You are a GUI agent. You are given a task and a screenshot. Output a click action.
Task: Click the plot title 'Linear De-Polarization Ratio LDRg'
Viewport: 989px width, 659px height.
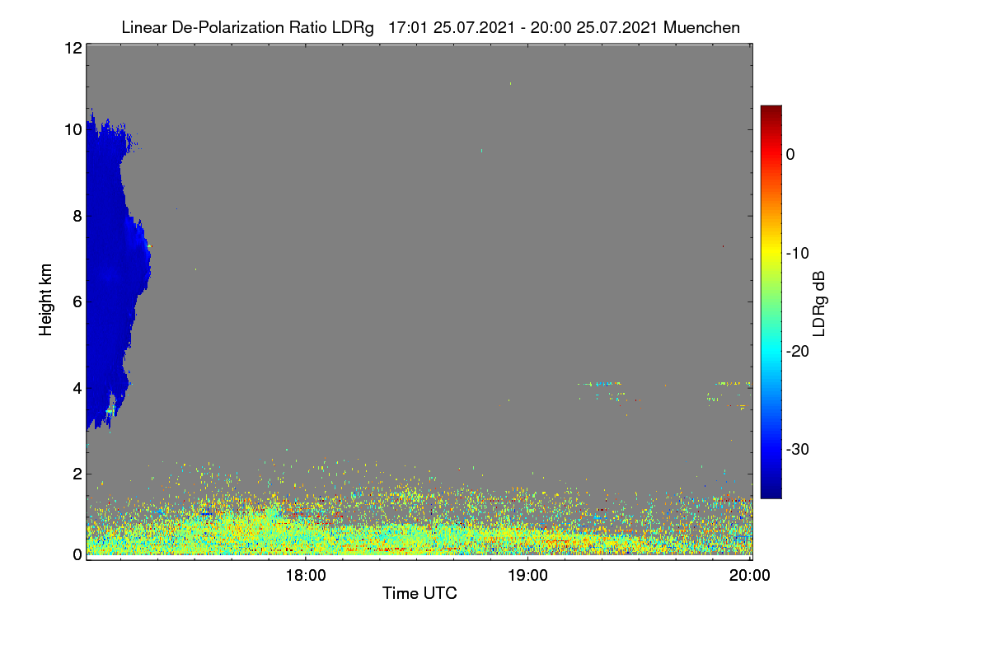[x=247, y=27]
